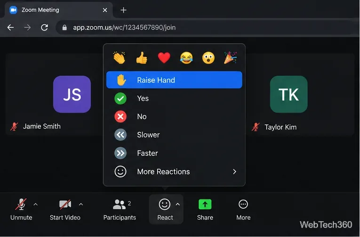
Task: Send the red heart reaction
Action: pos(164,58)
